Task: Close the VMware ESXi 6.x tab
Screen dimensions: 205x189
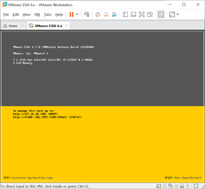Action: coord(66,26)
